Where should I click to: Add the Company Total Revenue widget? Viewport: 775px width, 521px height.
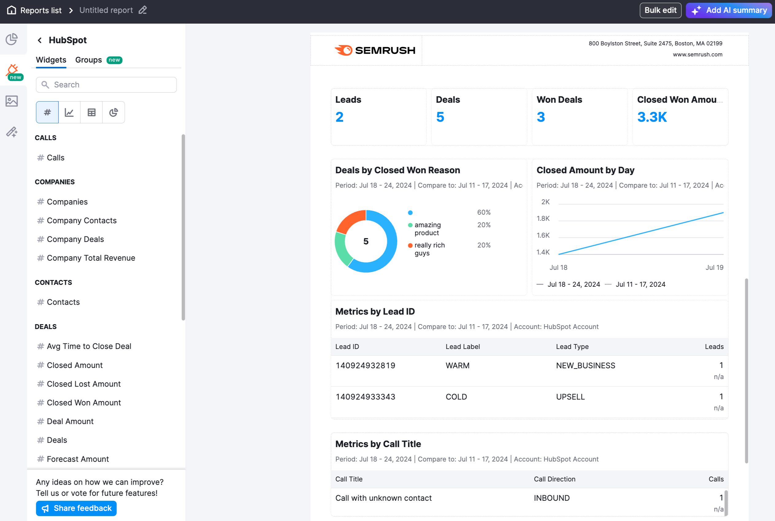point(91,258)
